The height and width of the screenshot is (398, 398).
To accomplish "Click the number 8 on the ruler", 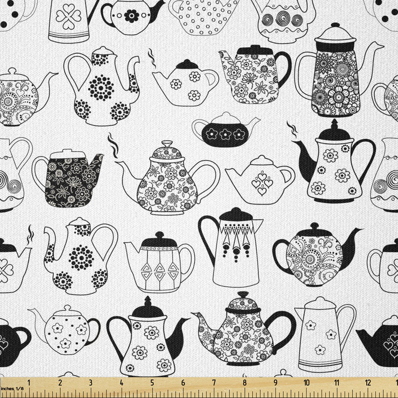I will coord(245,383).
